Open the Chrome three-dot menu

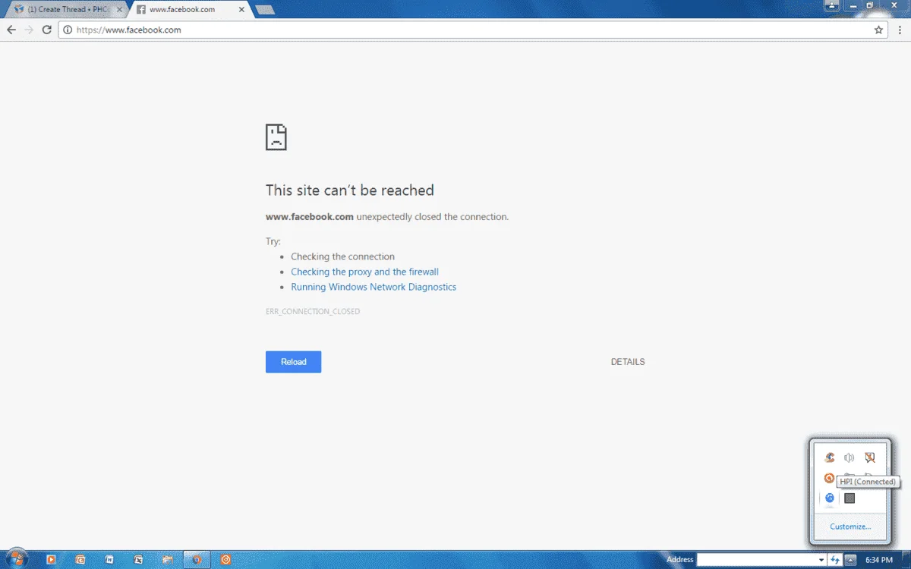[x=900, y=30]
